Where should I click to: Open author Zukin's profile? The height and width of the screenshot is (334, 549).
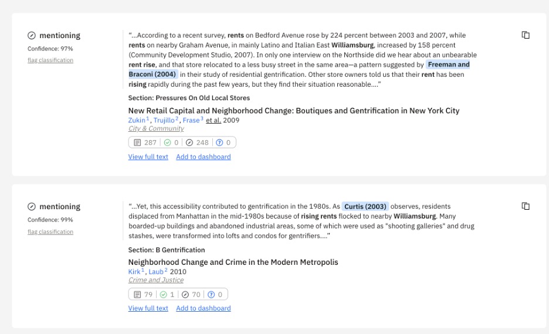pyautogui.click(x=137, y=120)
